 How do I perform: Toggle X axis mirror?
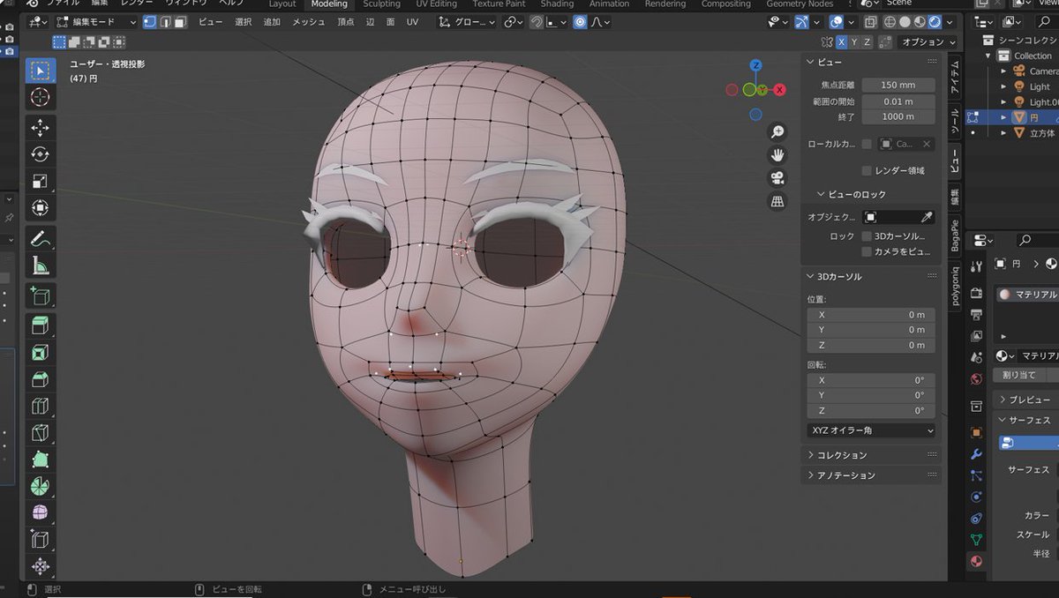pyautogui.click(x=842, y=41)
